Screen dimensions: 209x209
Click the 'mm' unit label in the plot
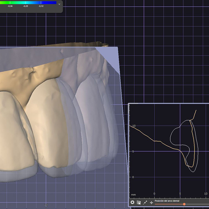133,195
